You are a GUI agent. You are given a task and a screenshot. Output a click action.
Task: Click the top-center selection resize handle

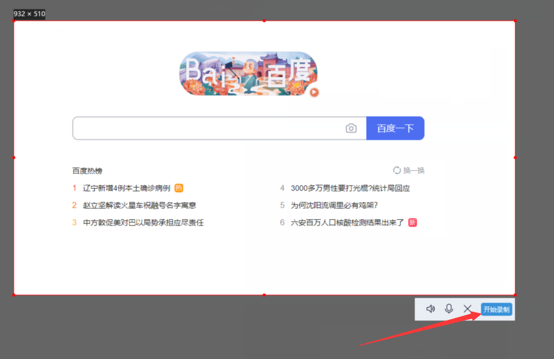[x=264, y=21]
